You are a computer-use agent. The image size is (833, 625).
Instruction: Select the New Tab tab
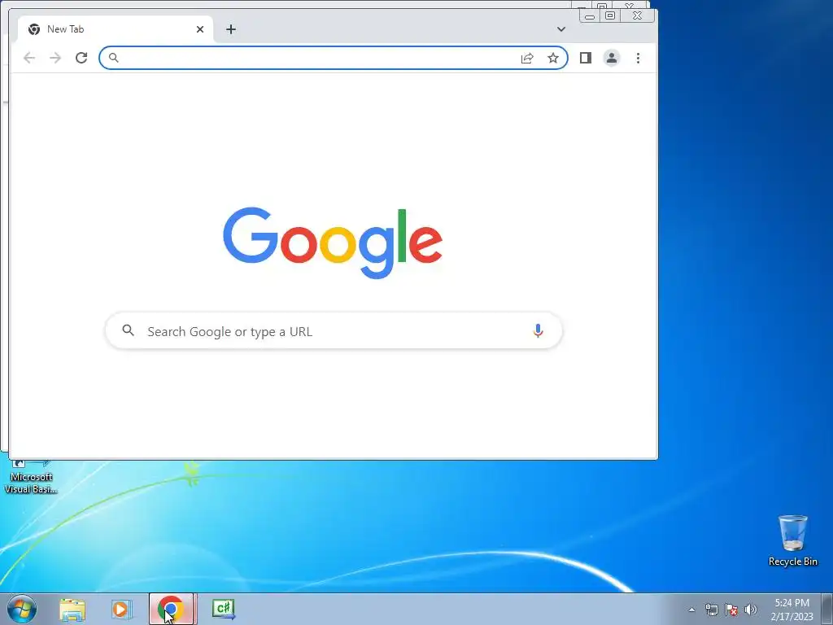pyautogui.click(x=116, y=29)
